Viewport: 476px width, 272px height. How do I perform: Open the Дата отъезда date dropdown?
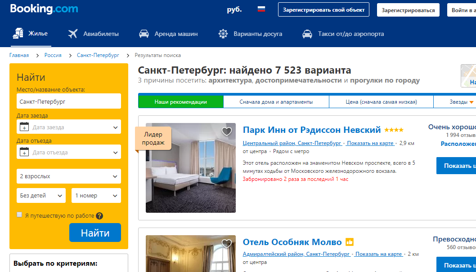69,152
